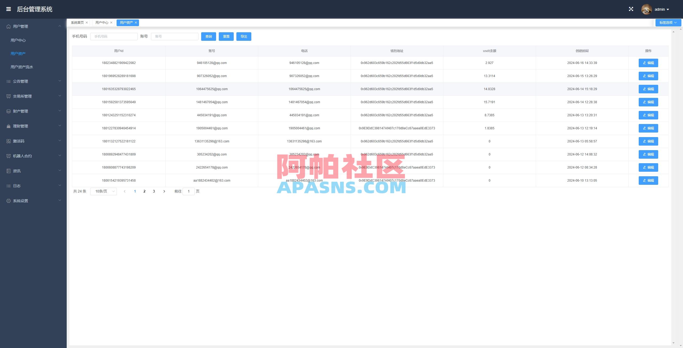Open the 10条/页 page size dropdown
Screen dimensions: 683x348
(104, 191)
